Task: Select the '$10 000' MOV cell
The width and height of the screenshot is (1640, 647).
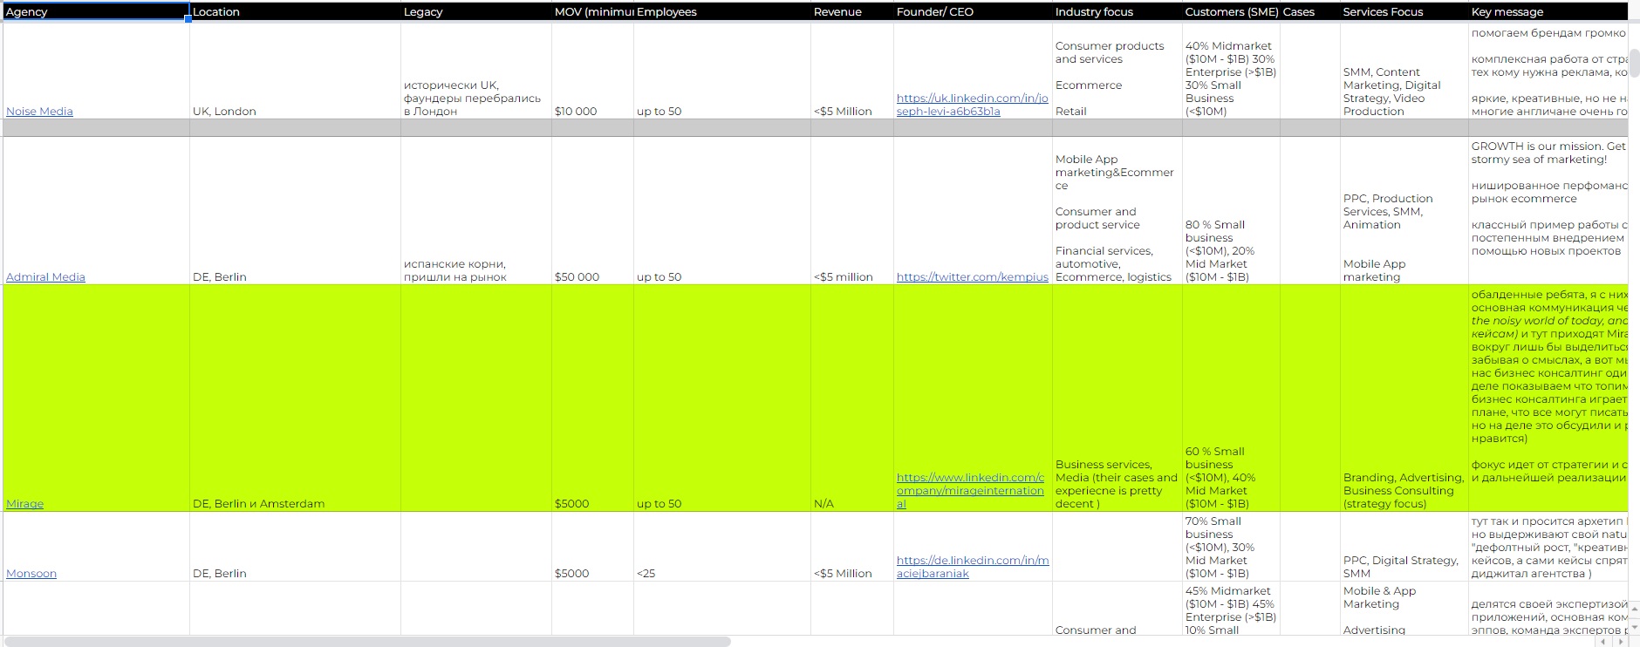Action: pyautogui.click(x=593, y=72)
